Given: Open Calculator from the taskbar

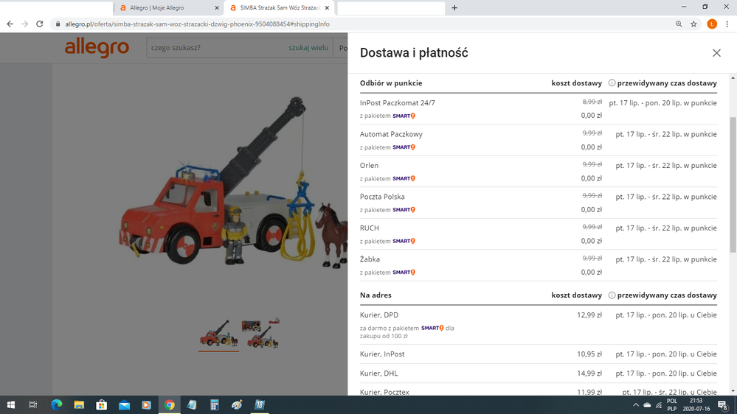Looking at the screenshot, I should click(x=215, y=404).
